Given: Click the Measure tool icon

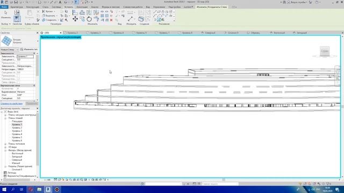Looking at the screenshot, I should 130,19.
